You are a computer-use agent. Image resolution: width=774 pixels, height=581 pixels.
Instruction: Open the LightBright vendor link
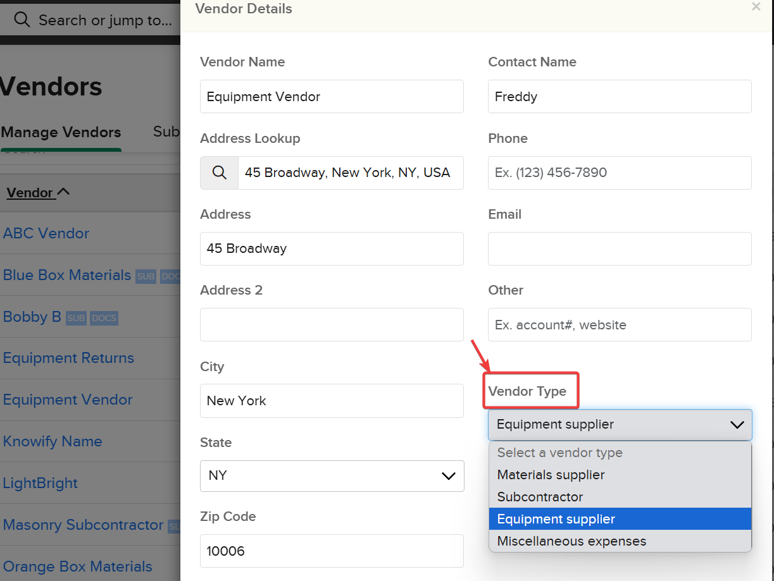[x=41, y=483]
